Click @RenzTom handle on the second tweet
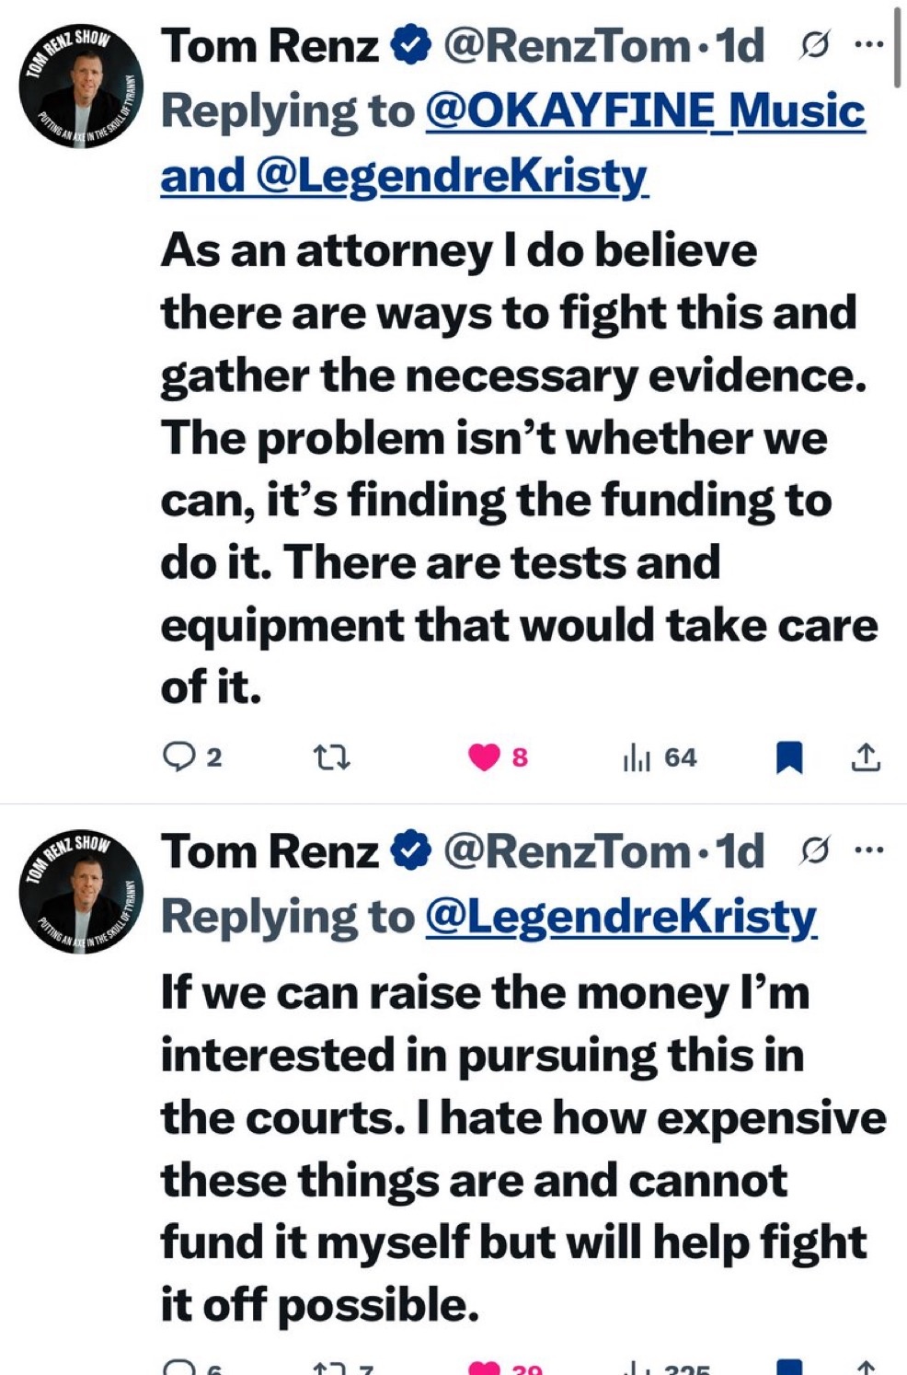This screenshot has width=907, height=1375. [567, 851]
